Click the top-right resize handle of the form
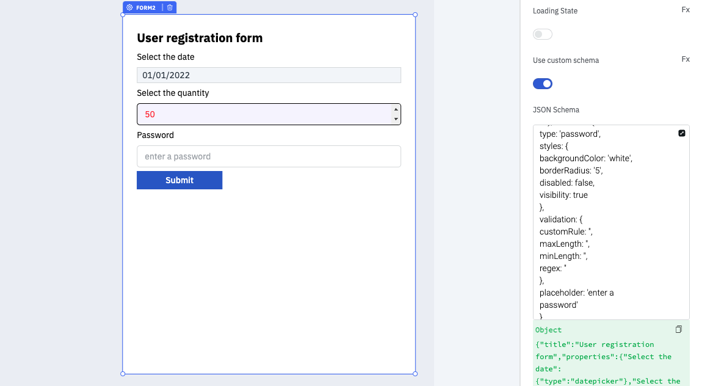 tap(415, 15)
